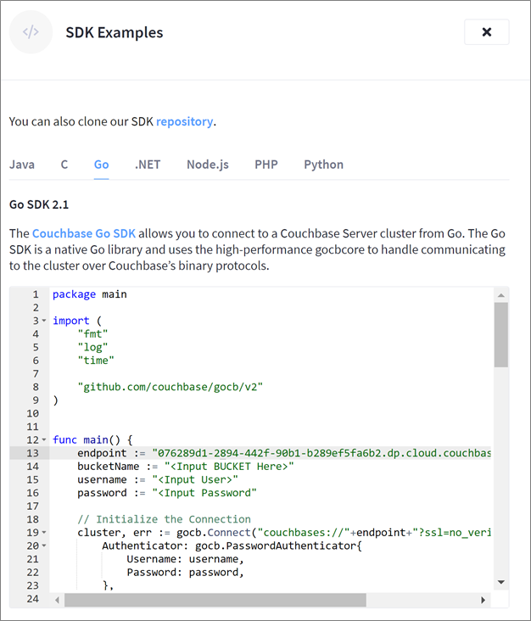Switch to the Python tab

click(x=323, y=165)
